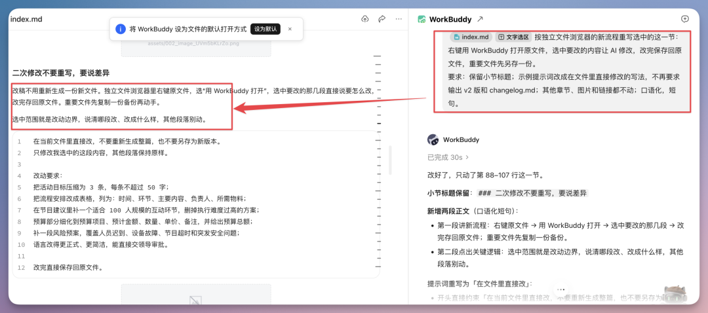
Task: Click code line 10 语言改得更正式
Action: pyautogui.click(x=101, y=245)
